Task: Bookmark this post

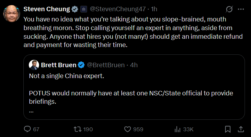Action: click(228, 129)
